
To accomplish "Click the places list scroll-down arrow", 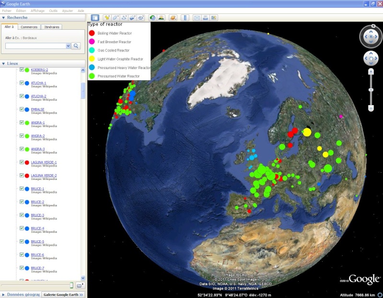I will coord(83,278).
